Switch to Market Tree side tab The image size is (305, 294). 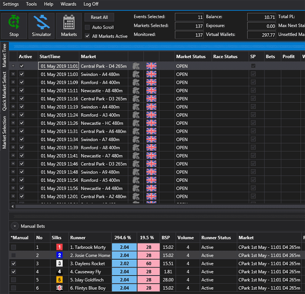pos(4,55)
